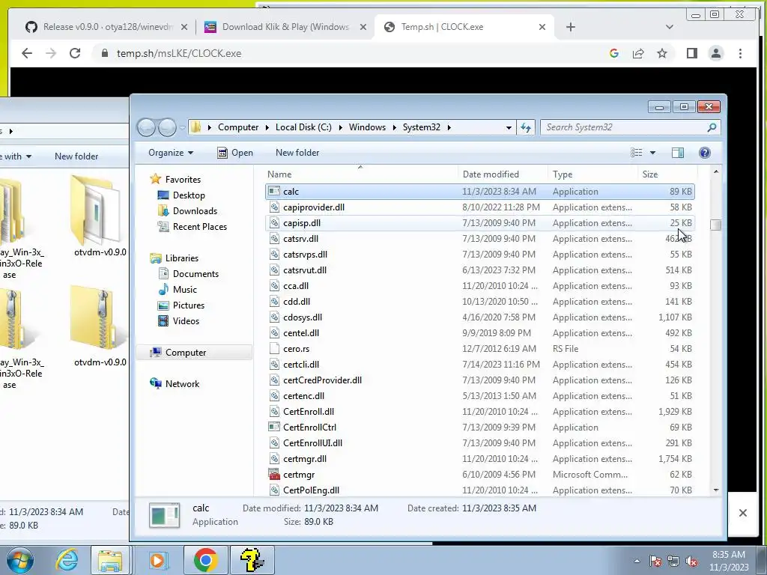The height and width of the screenshot is (575, 767).
Task: Open Chrome profile avatar
Action: pos(715,53)
